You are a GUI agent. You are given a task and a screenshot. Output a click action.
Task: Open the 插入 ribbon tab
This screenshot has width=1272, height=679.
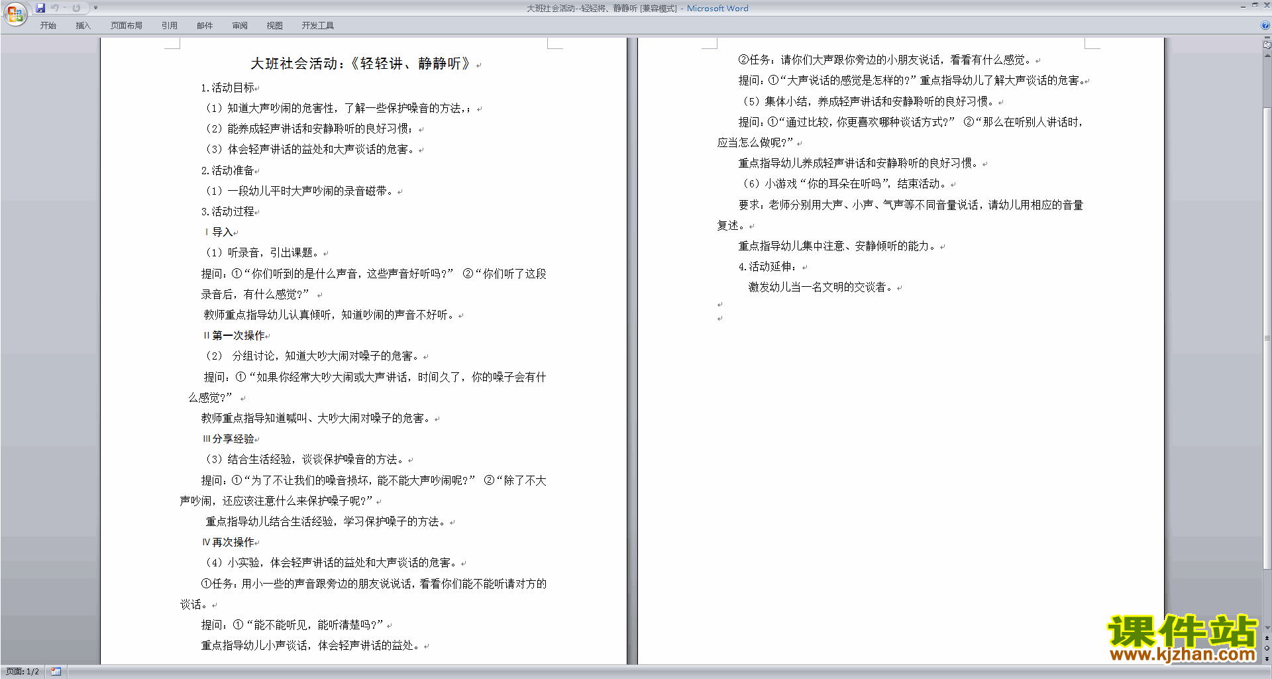(x=83, y=26)
